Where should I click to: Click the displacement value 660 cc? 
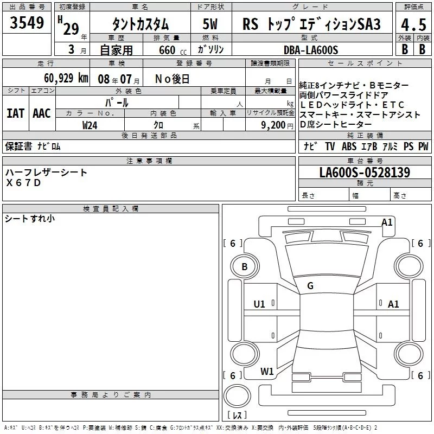pos(173,50)
